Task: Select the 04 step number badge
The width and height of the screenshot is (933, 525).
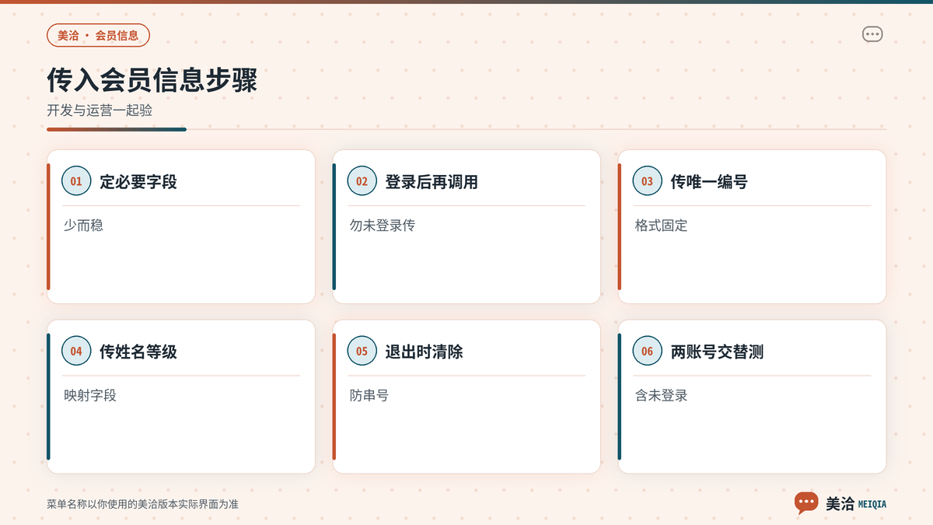Action: pos(76,352)
